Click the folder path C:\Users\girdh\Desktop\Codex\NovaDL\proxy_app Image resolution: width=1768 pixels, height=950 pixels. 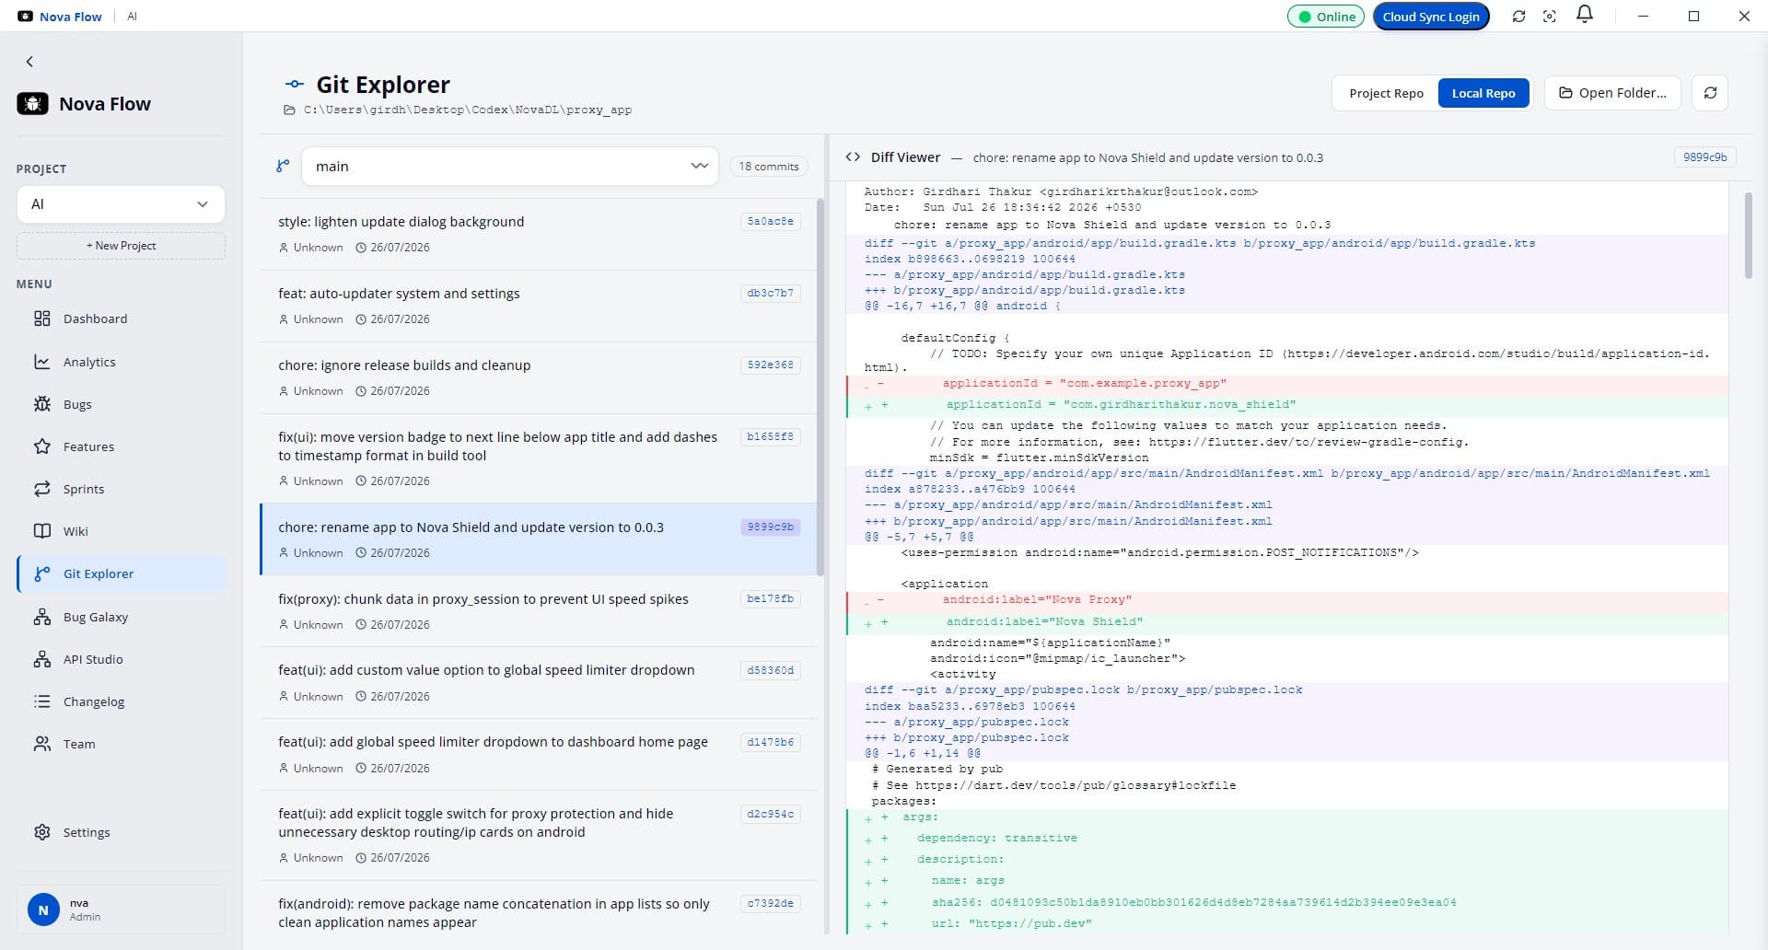click(468, 110)
